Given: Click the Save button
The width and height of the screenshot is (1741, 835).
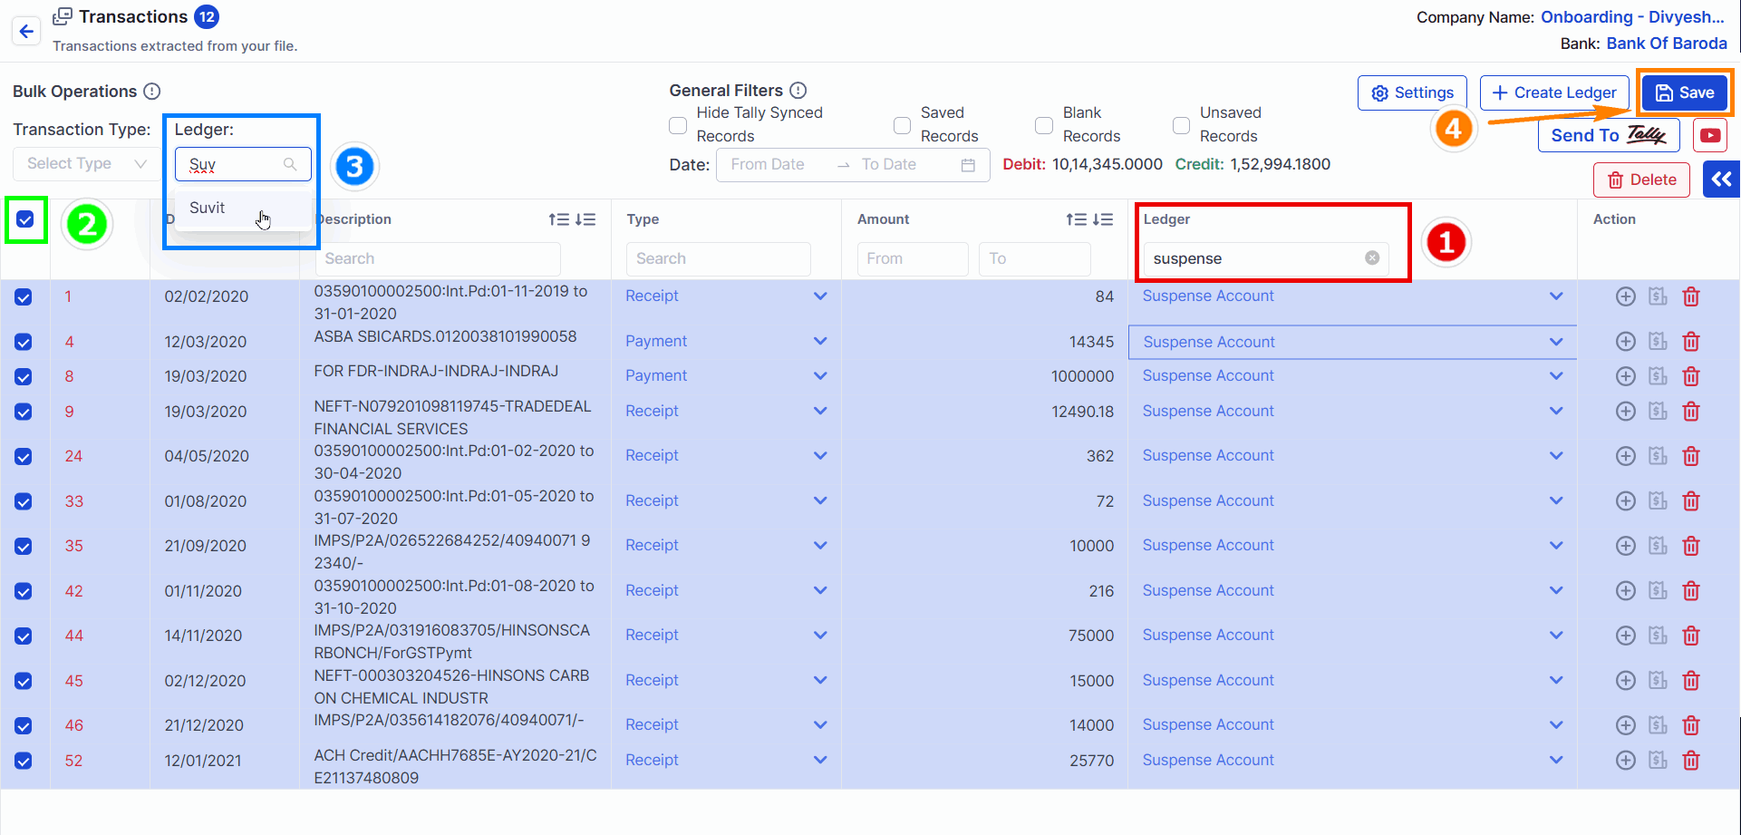Looking at the screenshot, I should pyautogui.click(x=1685, y=92).
